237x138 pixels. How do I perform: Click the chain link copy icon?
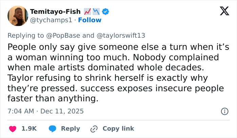pyautogui.click(x=94, y=129)
